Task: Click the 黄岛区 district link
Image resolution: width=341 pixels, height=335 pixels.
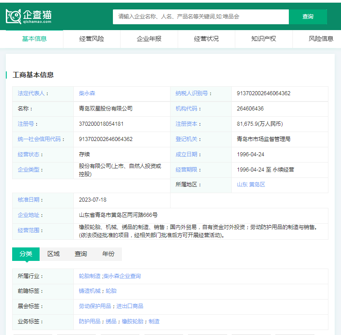Action: 257,185
